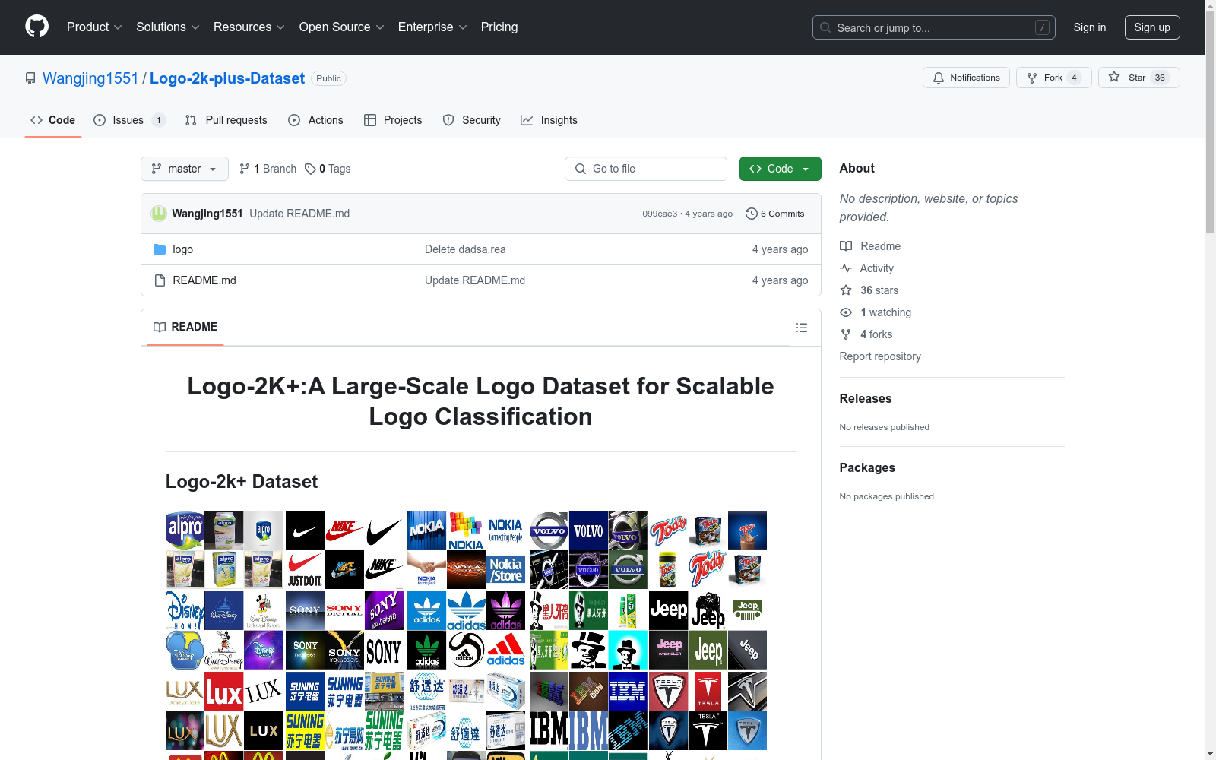
Task: Click the Issues circle icon
Action: point(100,120)
